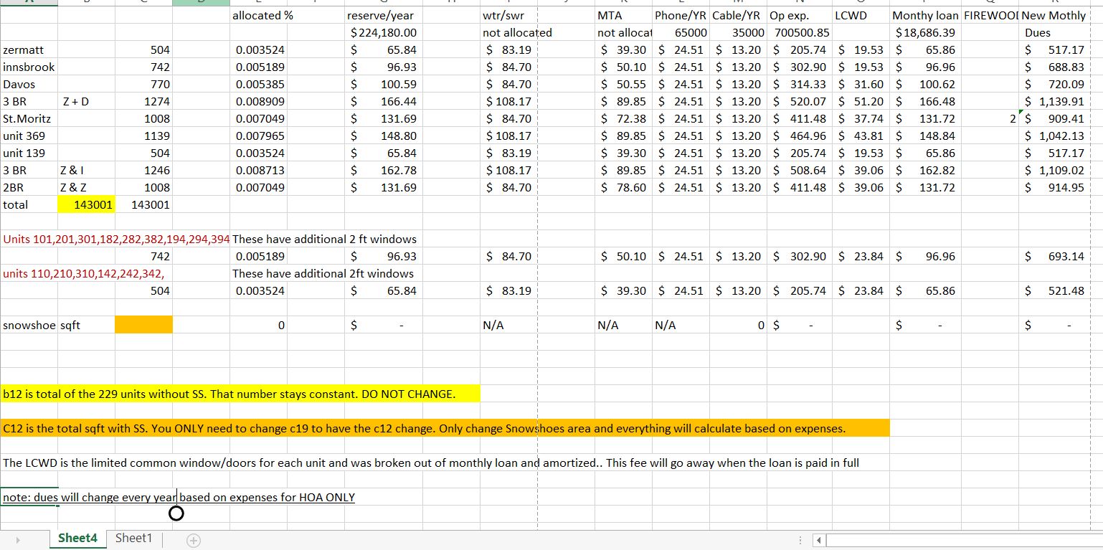Select the yellow 143001 total cell
1103x550 pixels.
(x=87, y=205)
